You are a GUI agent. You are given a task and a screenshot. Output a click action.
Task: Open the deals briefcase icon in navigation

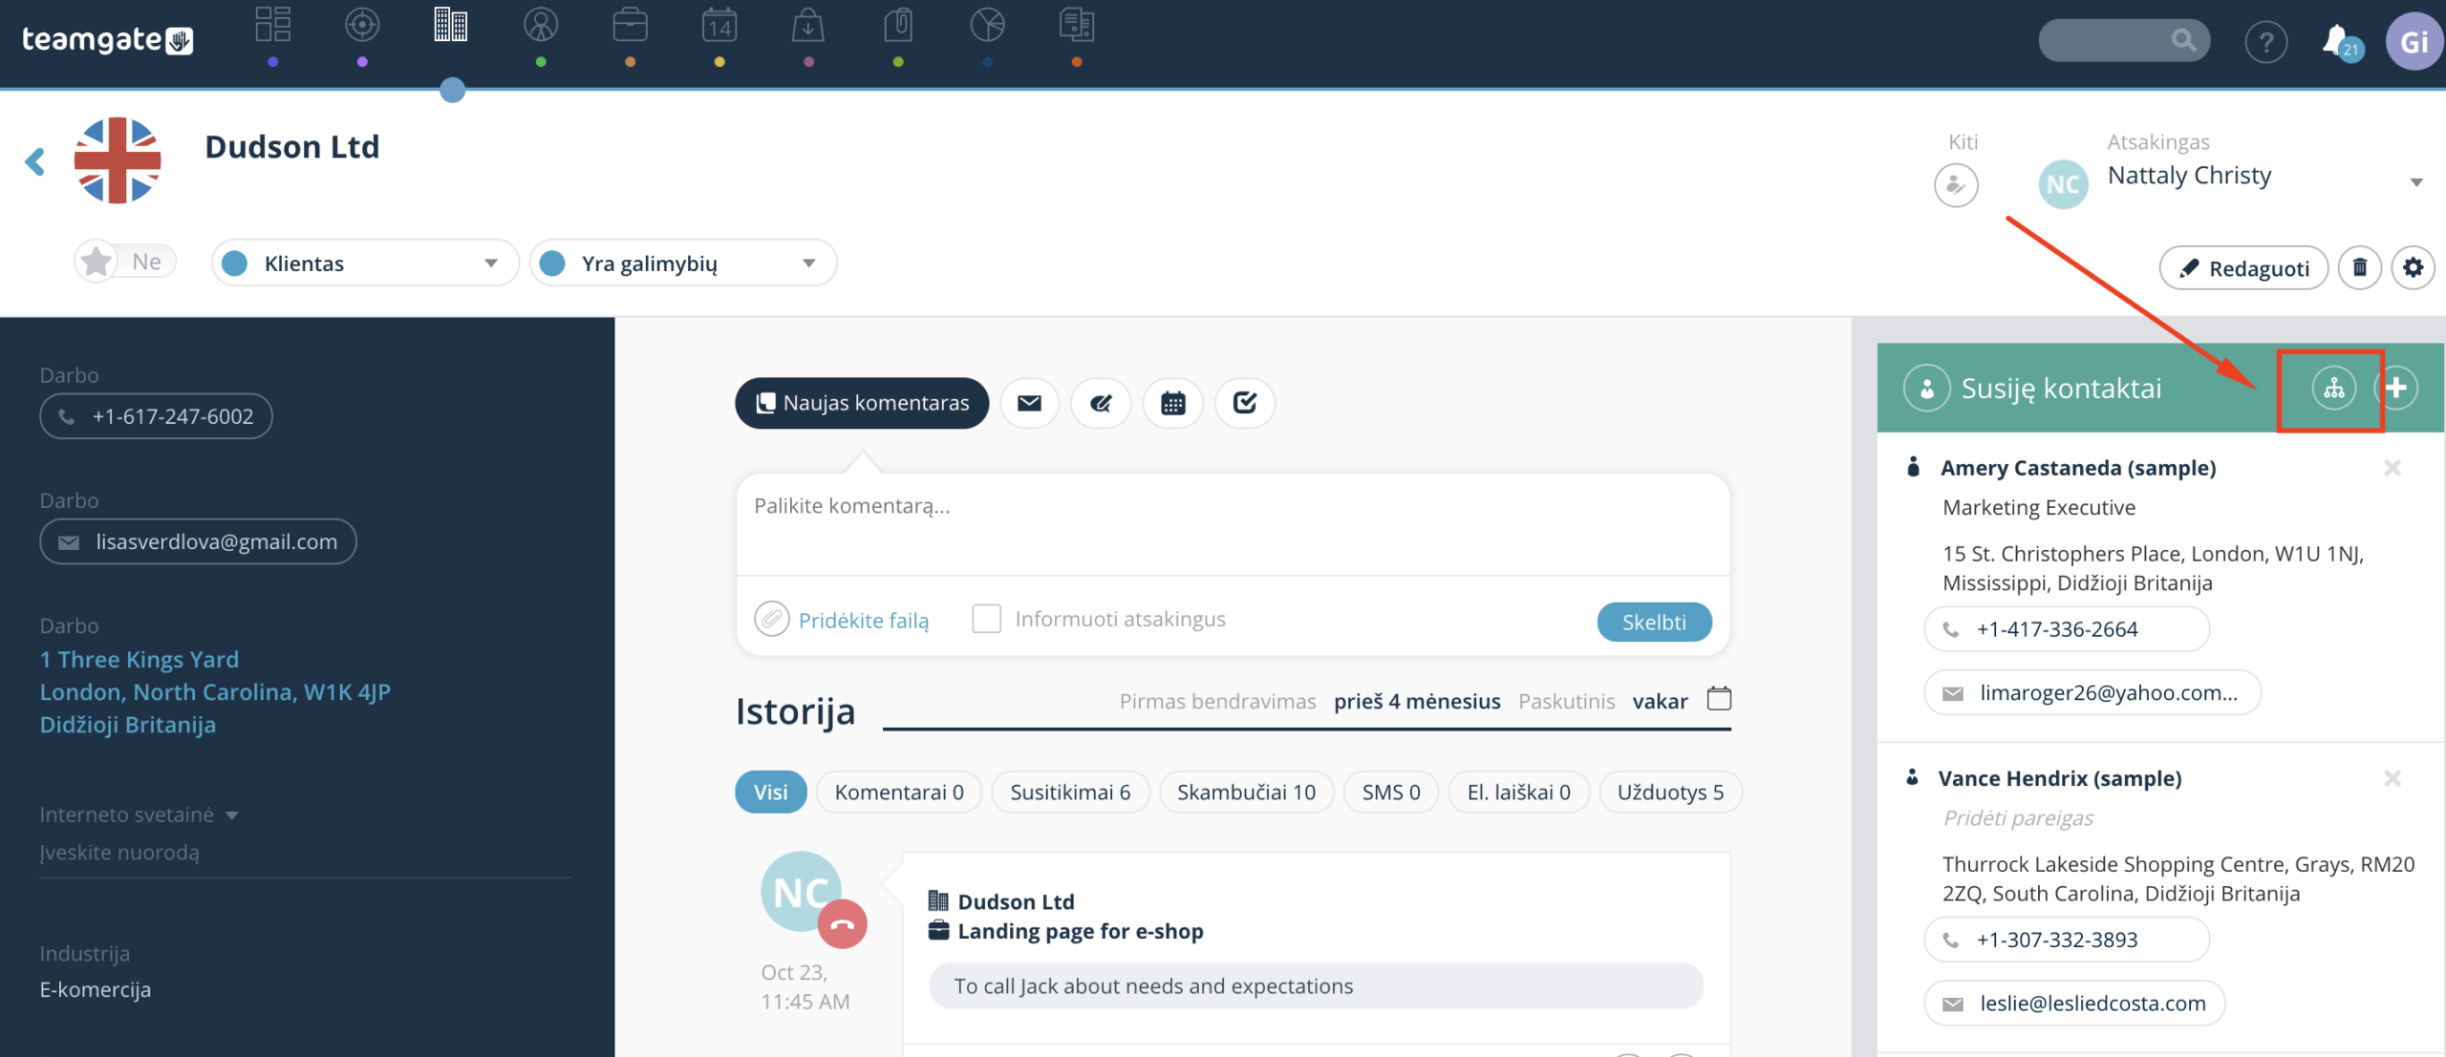pyautogui.click(x=631, y=25)
